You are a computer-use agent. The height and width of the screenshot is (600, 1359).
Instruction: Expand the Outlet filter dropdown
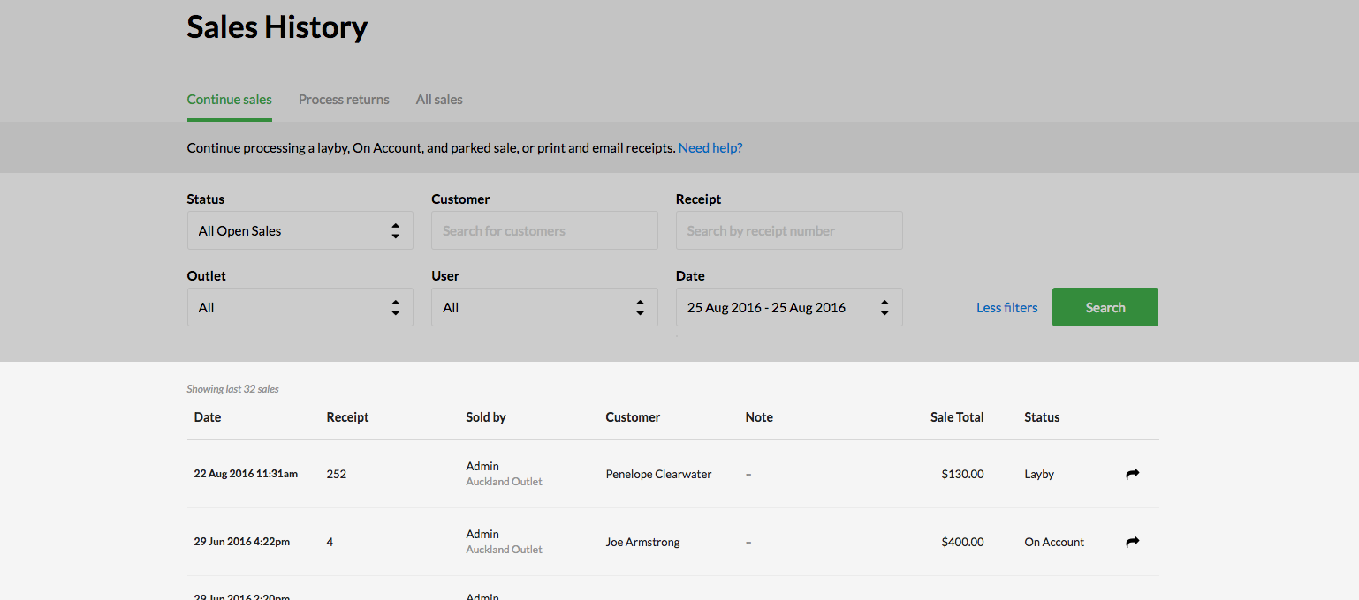300,308
